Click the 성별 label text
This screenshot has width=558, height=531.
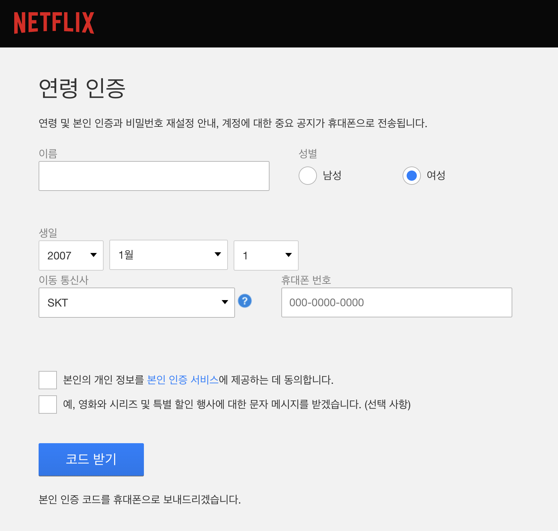pos(308,153)
